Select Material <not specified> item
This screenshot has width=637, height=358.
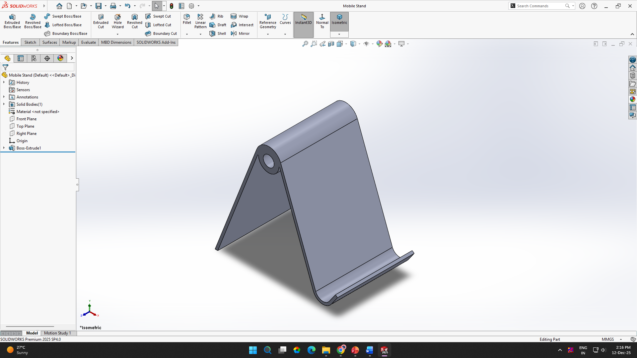coord(34,112)
